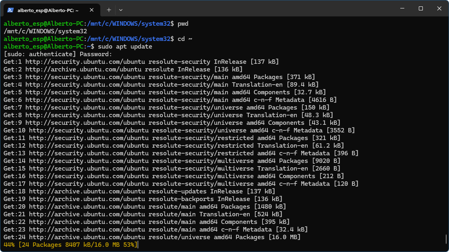
Task: Click the Get:5 main amd64 Components line
Action: [165, 92]
